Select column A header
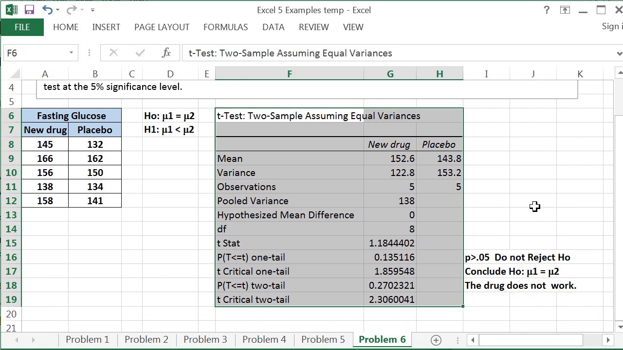This screenshot has height=350, width=623. (x=45, y=74)
